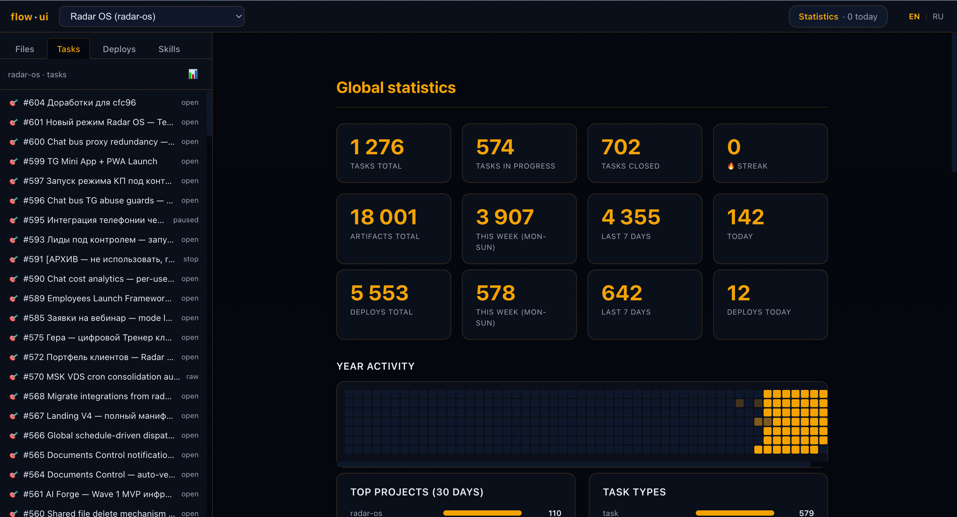Click the flame icon in the Streak card
The image size is (957, 517).
coord(730,166)
